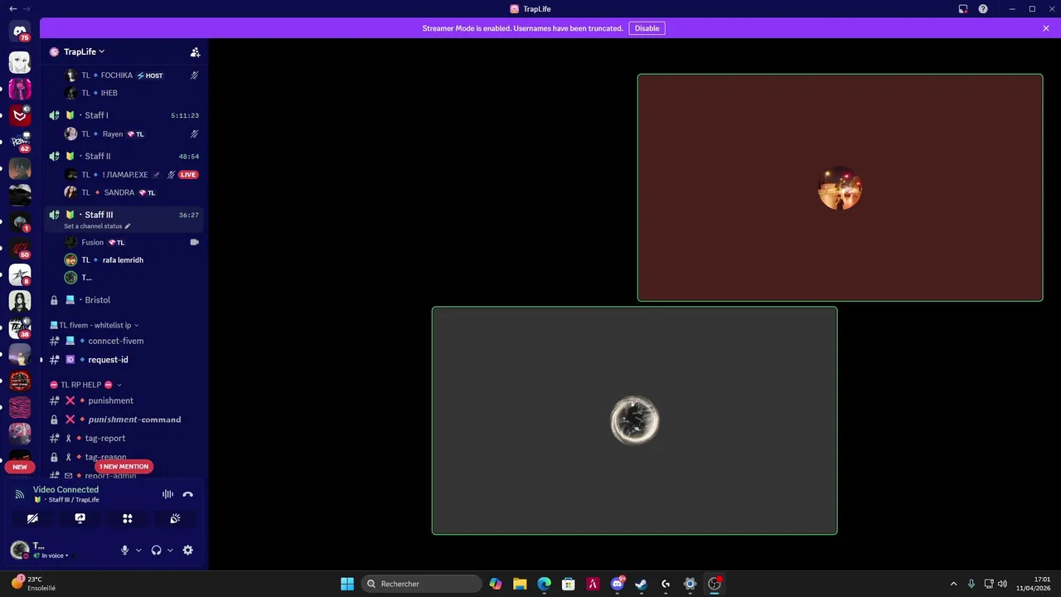Collapse the TL RP HELP category
This screenshot has height=597, width=1061.
pos(86,385)
